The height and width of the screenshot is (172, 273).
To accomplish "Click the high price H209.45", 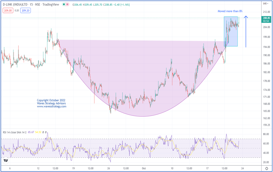I will tap(87, 5).
